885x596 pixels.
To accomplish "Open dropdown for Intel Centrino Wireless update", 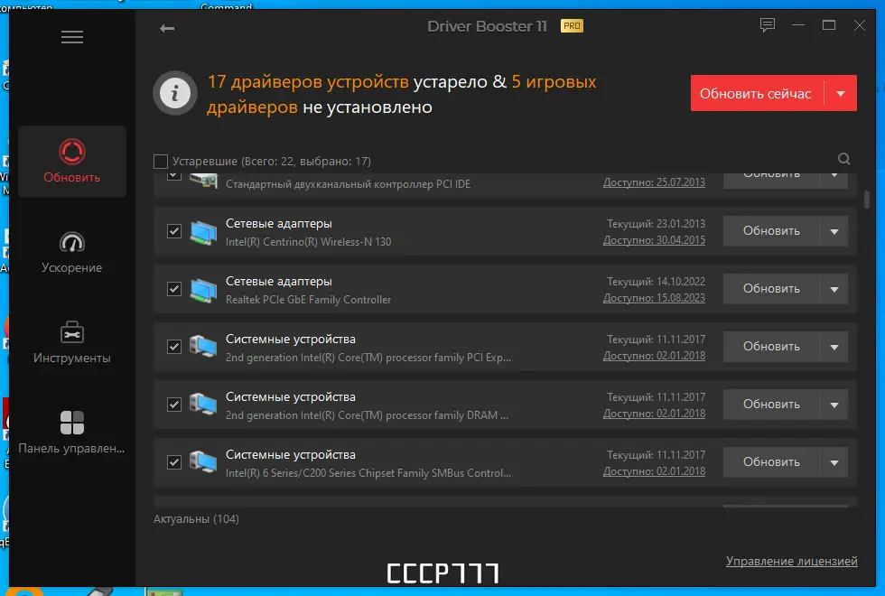I will (x=834, y=231).
